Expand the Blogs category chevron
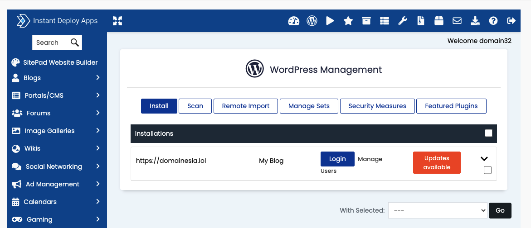The width and height of the screenshot is (531, 228). pos(98,78)
